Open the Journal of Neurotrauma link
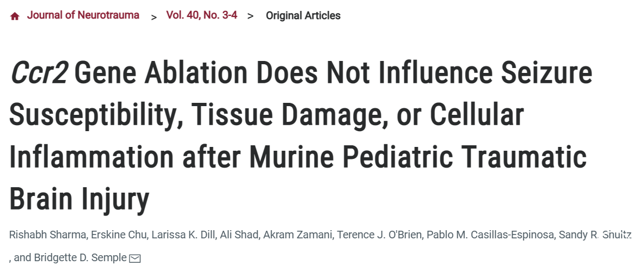The image size is (640, 271). [x=83, y=16]
